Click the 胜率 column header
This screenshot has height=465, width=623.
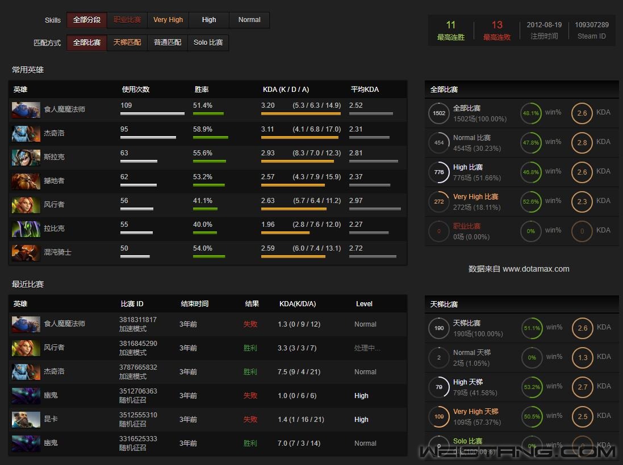[x=202, y=89]
